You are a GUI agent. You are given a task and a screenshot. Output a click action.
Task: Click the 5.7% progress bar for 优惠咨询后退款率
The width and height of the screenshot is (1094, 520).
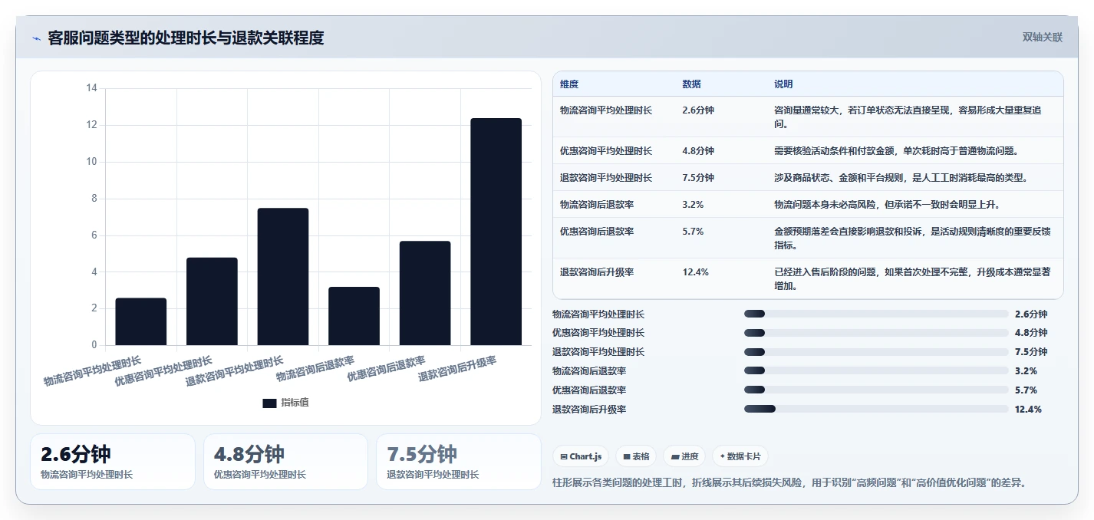coord(876,390)
